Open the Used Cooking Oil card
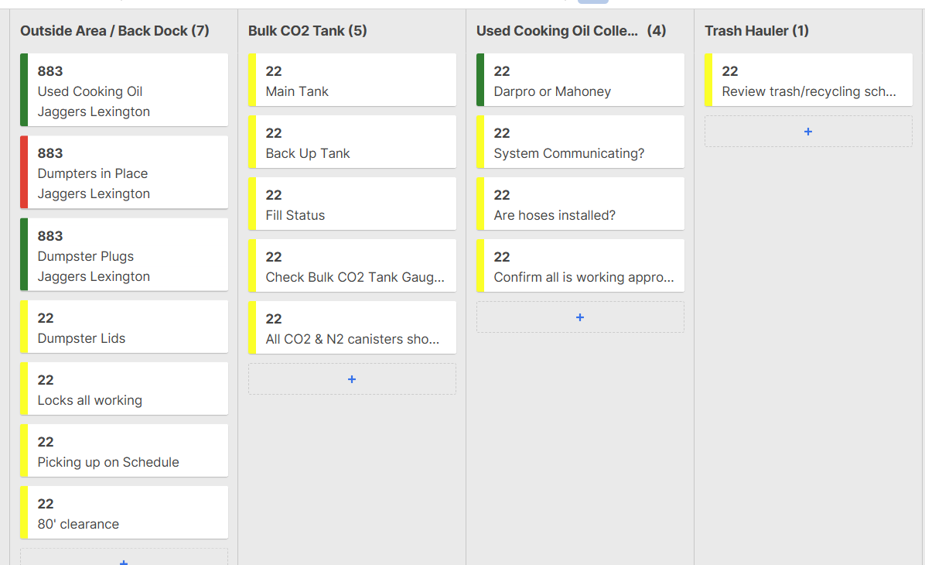The width and height of the screenshot is (925, 565). (x=124, y=91)
